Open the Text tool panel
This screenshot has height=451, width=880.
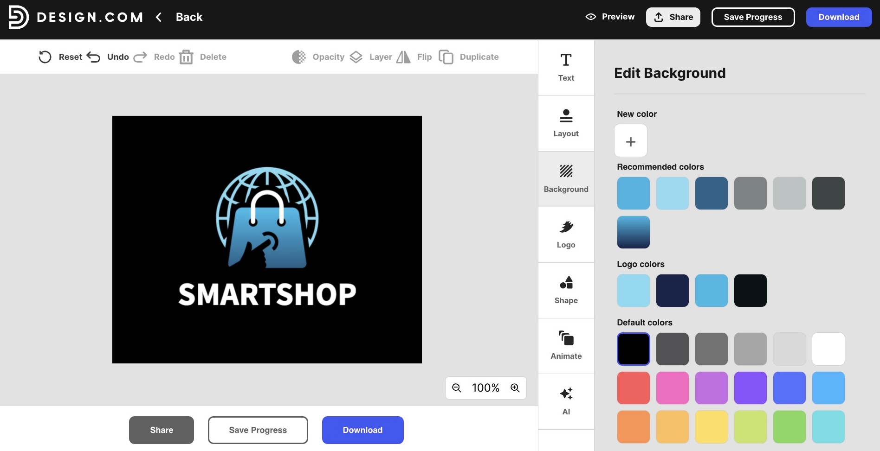coord(566,68)
